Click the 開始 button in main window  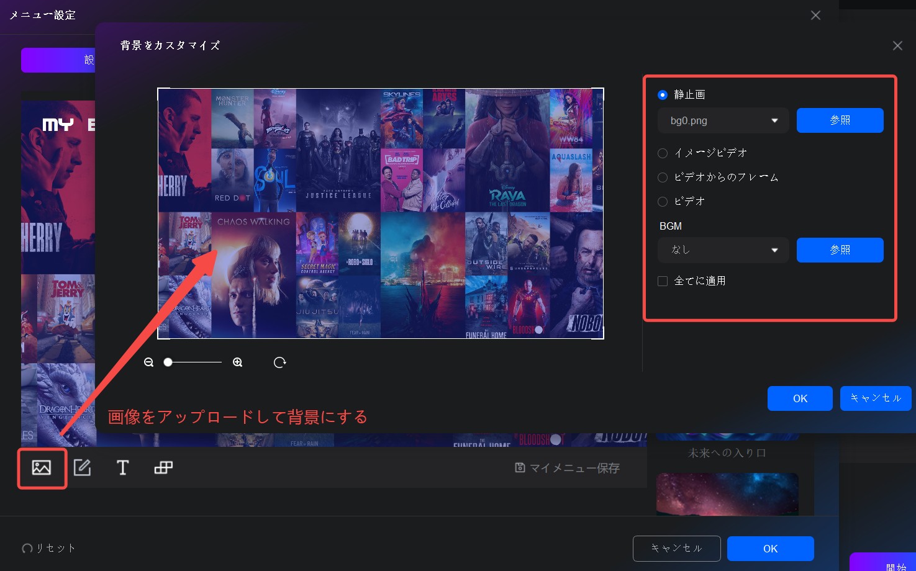click(882, 562)
